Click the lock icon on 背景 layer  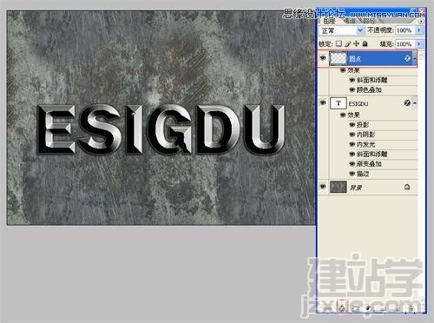tap(407, 187)
